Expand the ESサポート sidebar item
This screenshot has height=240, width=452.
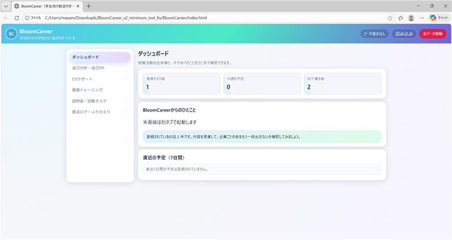coord(99,79)
